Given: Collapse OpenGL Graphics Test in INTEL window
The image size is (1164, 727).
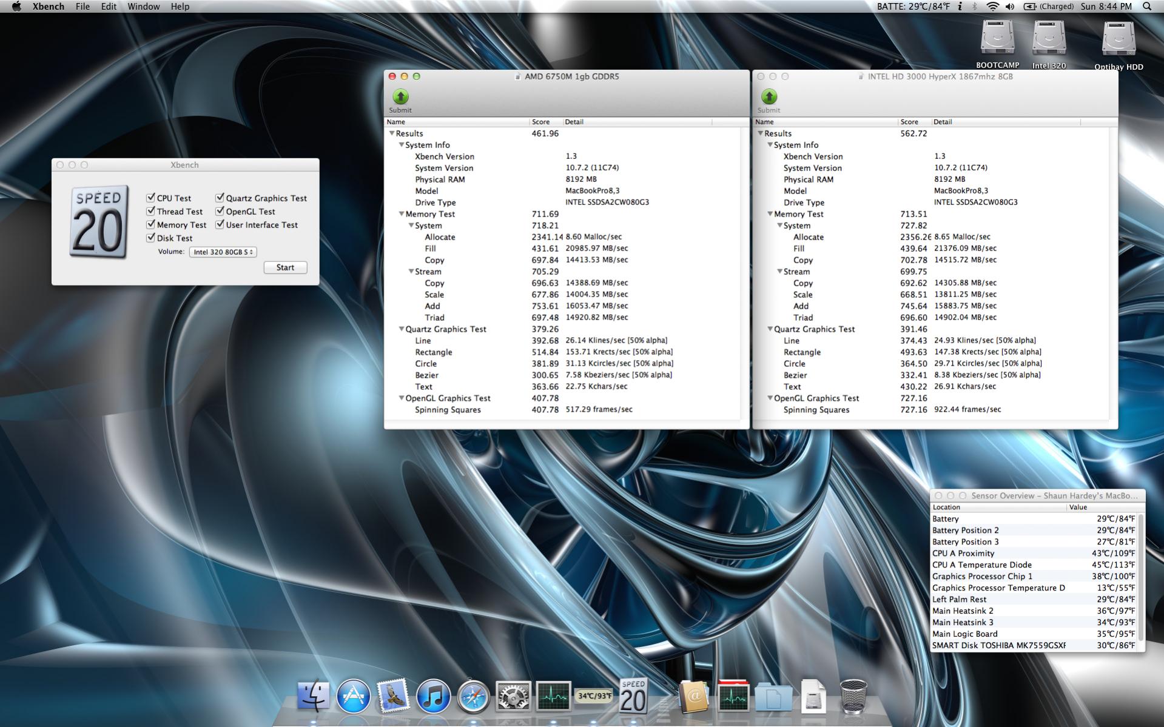Looking at the screenshot, I should [770, 398].
